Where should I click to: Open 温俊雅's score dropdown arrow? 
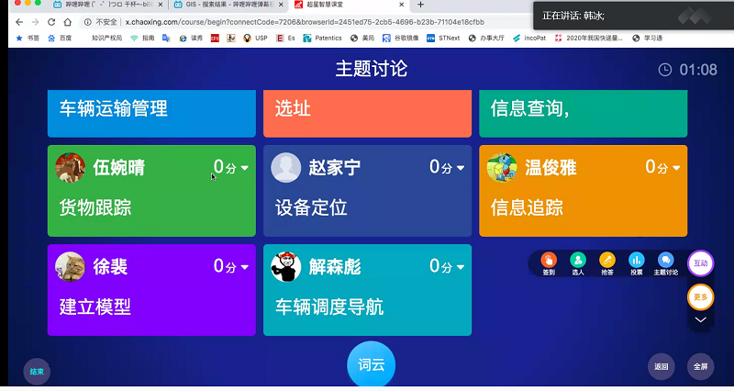pyautogui.click(x=676, y=168)
